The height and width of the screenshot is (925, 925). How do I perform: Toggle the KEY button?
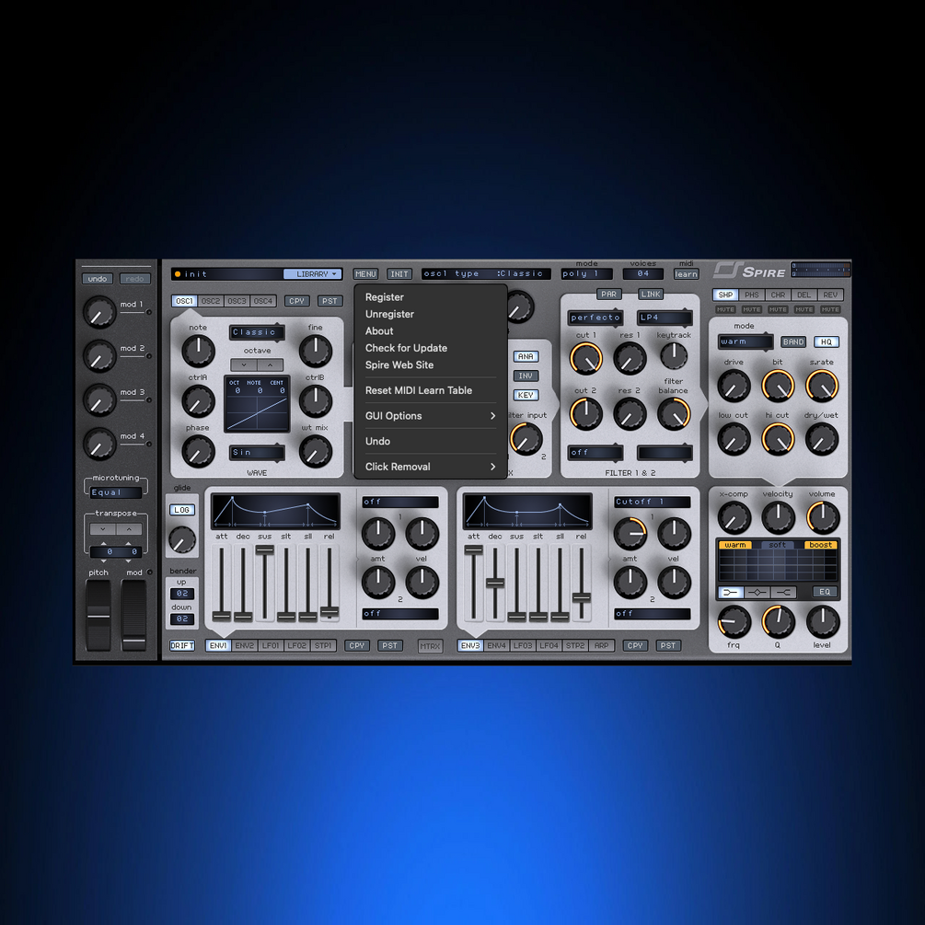526,395
